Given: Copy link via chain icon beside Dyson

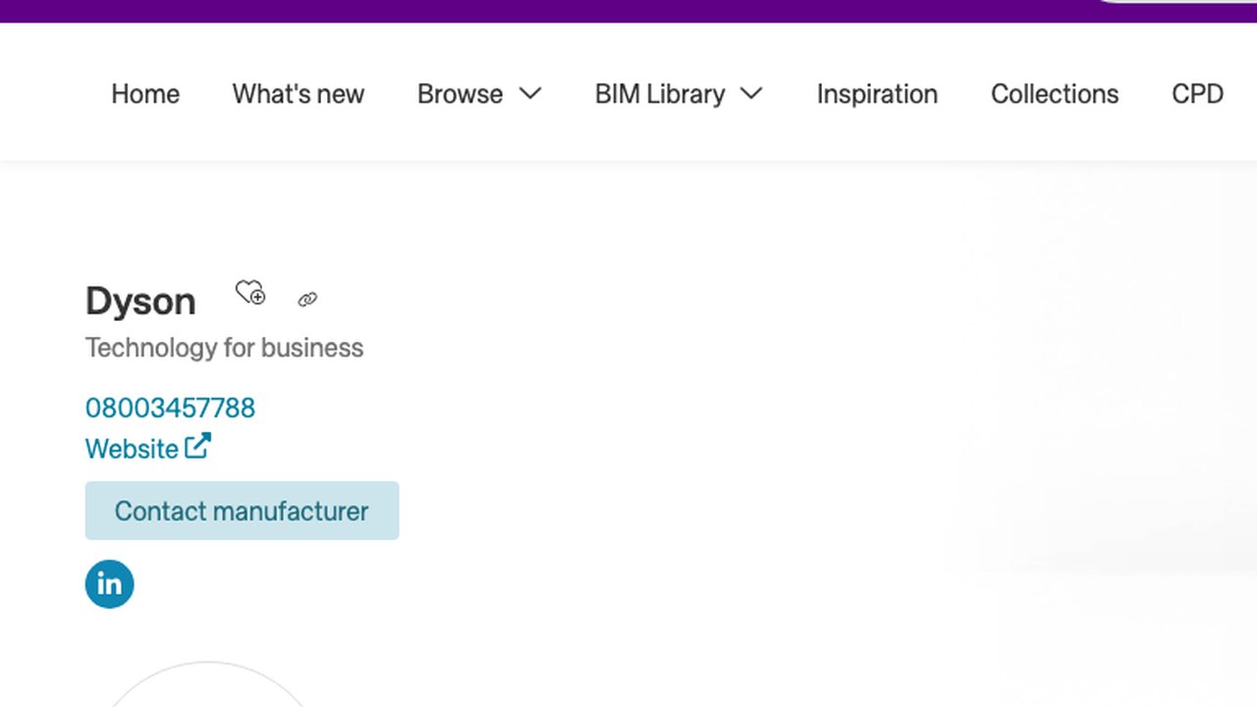Looking at the screenshot, I should (307, 299).
